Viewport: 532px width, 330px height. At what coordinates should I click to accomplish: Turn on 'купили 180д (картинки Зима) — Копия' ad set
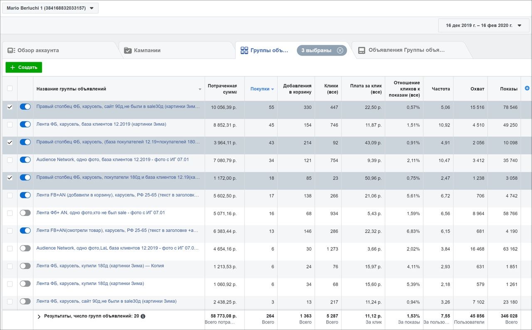(x=25, y=266)
